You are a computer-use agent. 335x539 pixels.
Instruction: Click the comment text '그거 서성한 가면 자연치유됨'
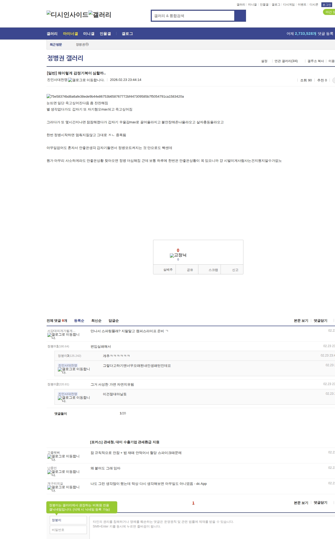(112, 385)
